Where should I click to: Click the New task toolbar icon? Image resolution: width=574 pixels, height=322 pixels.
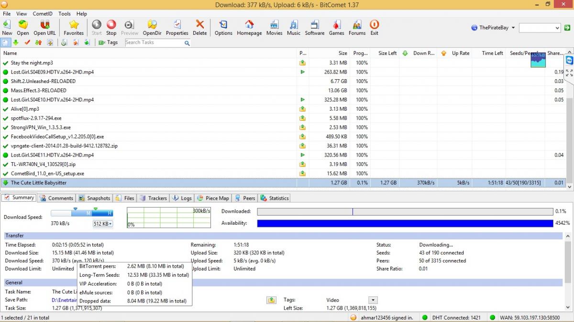[7, 28]
